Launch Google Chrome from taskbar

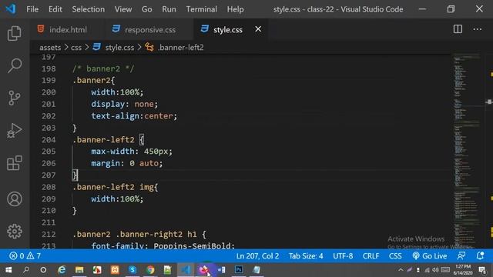coord(150,270)
